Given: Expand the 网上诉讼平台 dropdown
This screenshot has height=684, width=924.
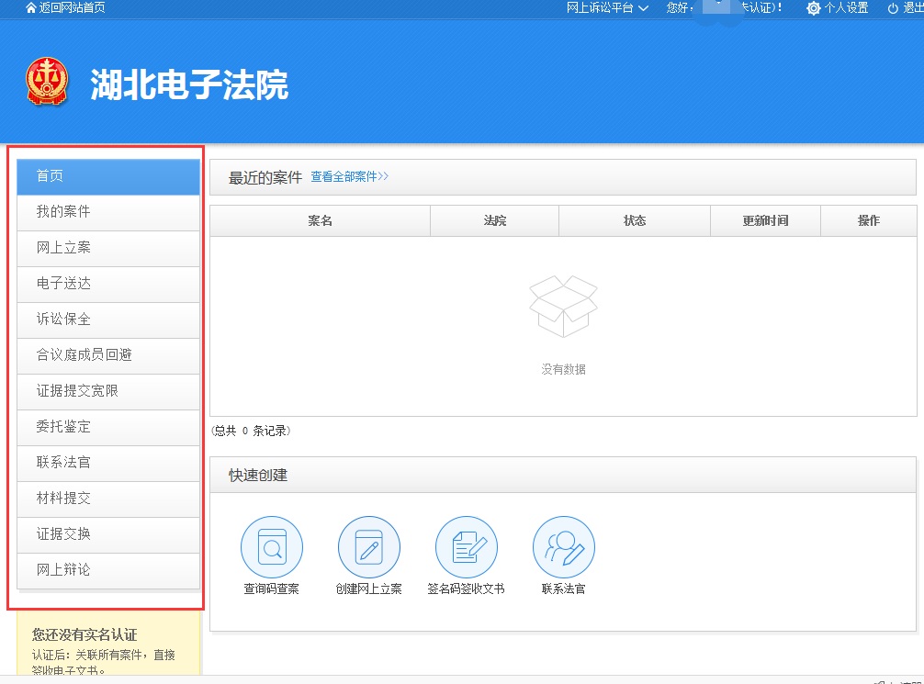Looking at the screenshot, I should tap(607, 7).
